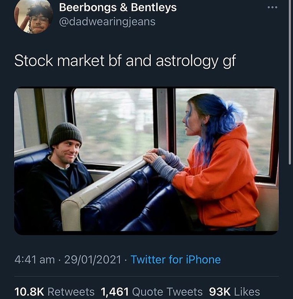Click the right-side scrollbar thumb

tap(290, 82)
